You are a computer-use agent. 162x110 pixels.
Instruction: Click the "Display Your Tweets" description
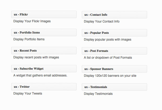[x=28, y=93]
